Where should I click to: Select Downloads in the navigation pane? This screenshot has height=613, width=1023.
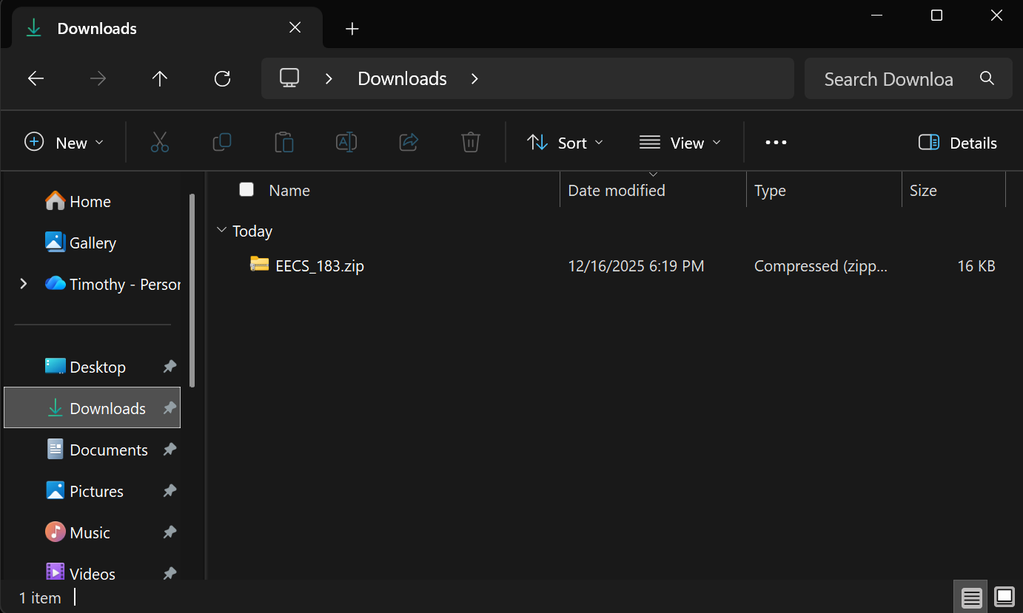tap(93, 407)
